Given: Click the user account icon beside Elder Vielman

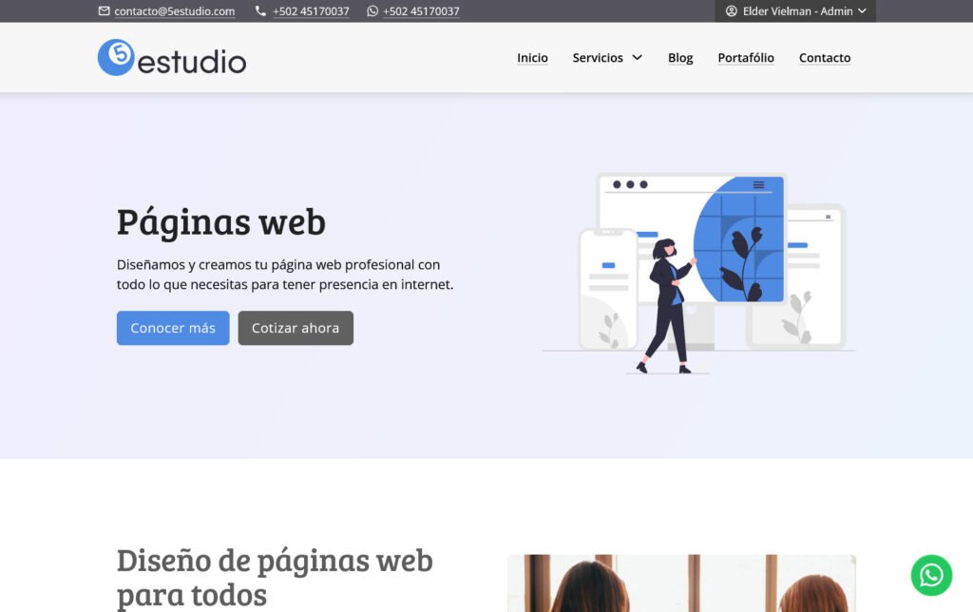Looking at the screenshot, I should coord(732,10).
